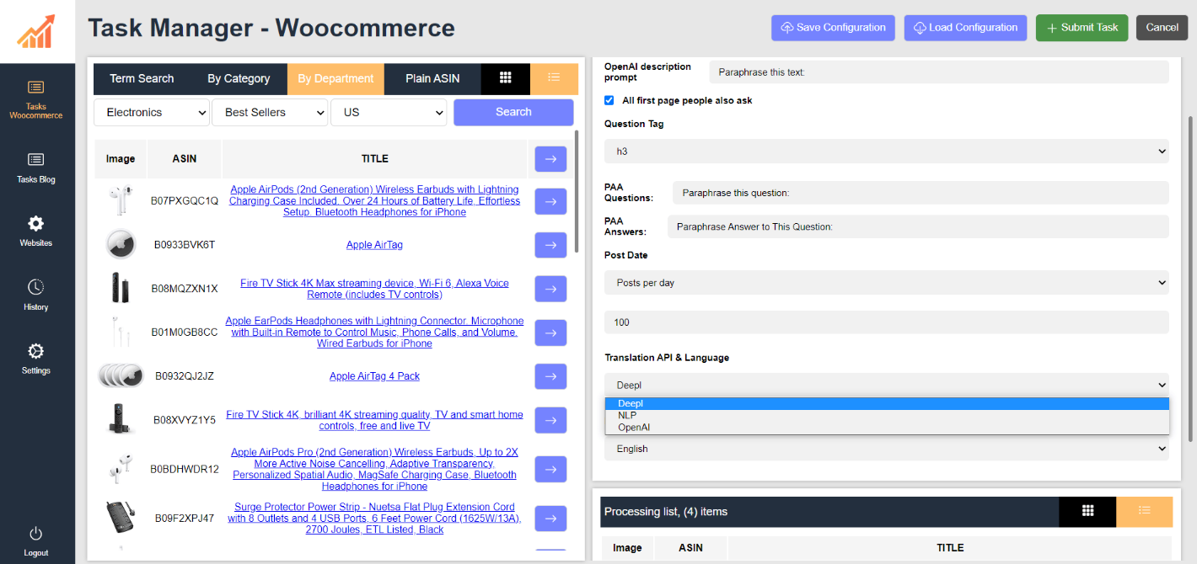The width and height of the screenshot is (1197, 564).
Task: Add AirPods Pro 2nd Generation via arrow
Action: (x=550, y=469)
